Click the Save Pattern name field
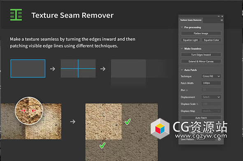The image size is (243, 161). [x=206, y=139]
